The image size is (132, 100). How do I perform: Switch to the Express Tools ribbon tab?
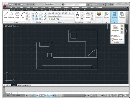pyautogui.click(x=76, y=10)
